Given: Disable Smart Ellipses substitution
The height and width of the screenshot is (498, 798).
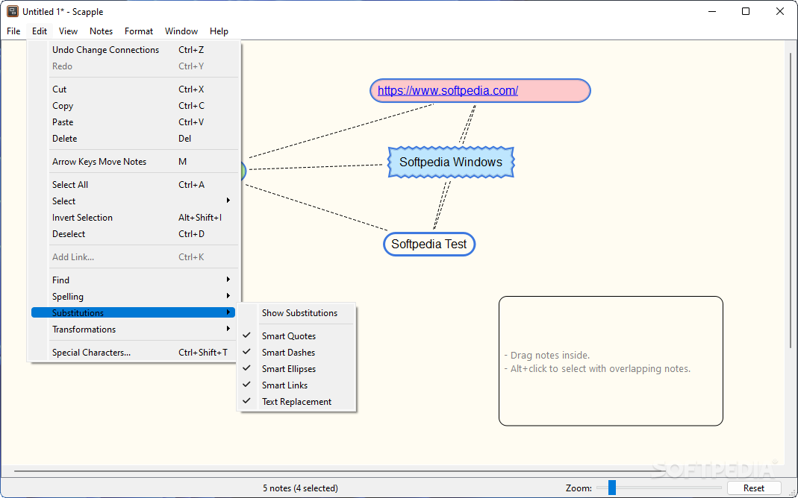Looking at the screenshot, I should click(x=296, y=369).
